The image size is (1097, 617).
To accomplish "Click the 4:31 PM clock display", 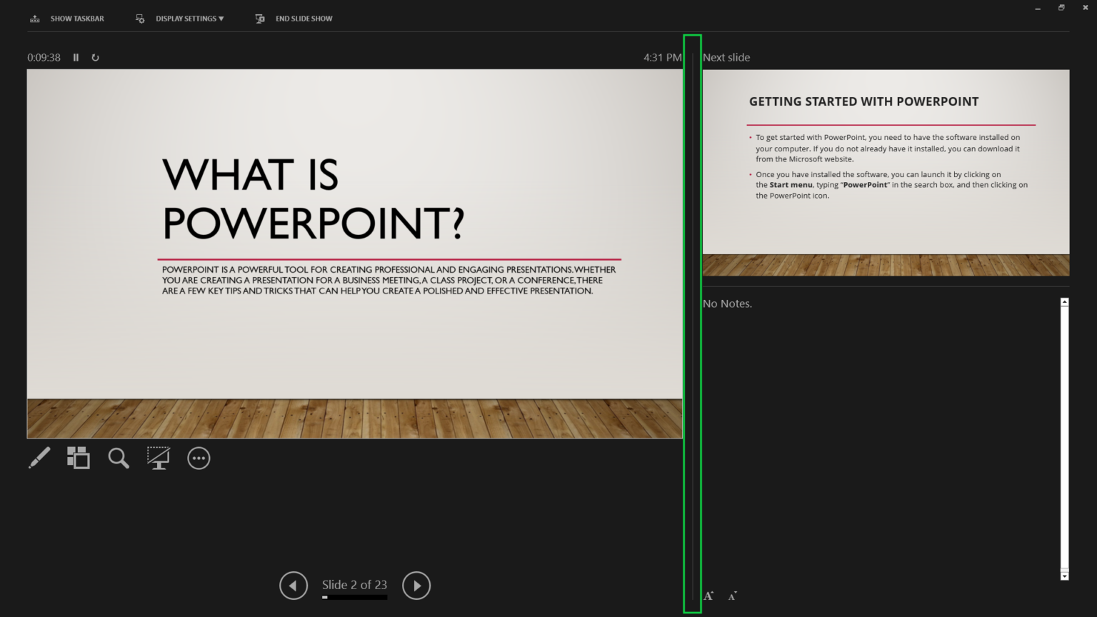I will 663,57.
